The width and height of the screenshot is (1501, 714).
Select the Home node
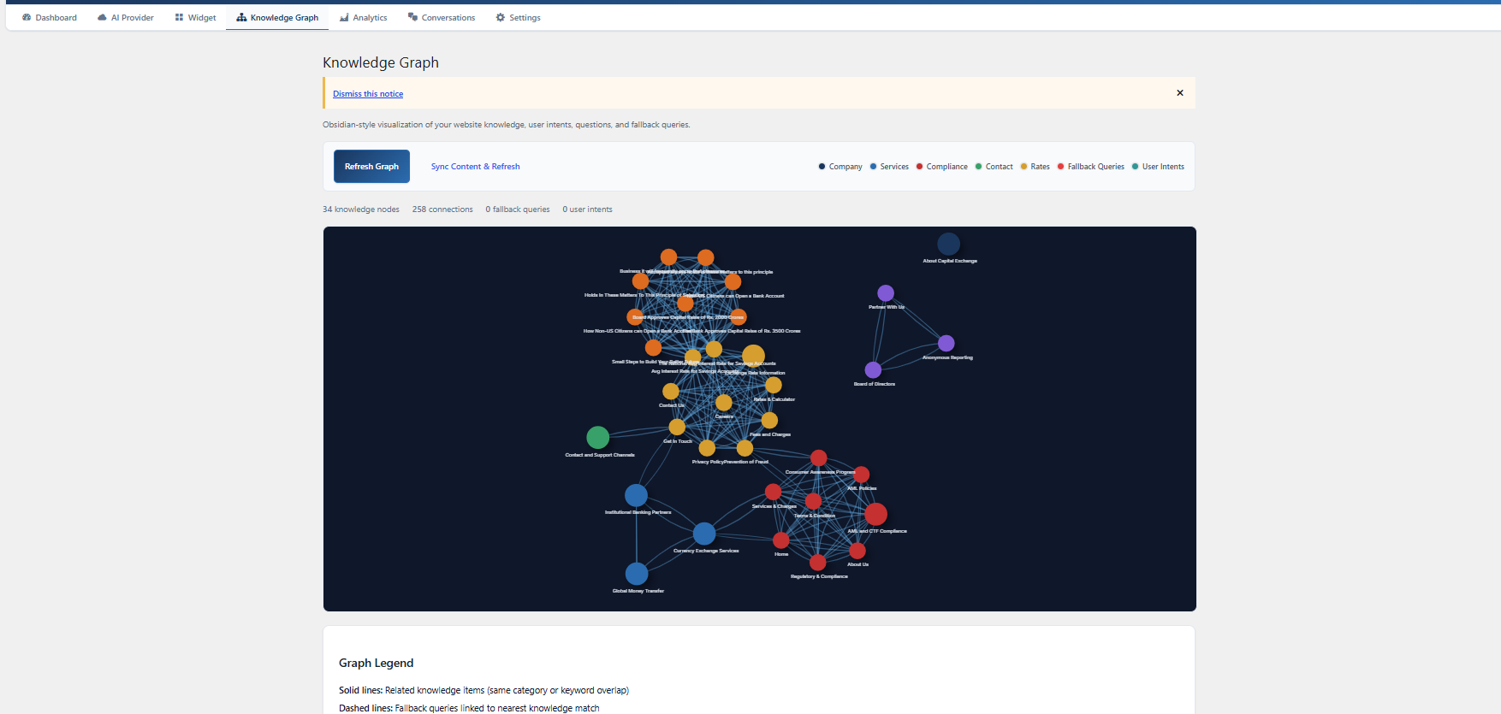tap(781, 540)
